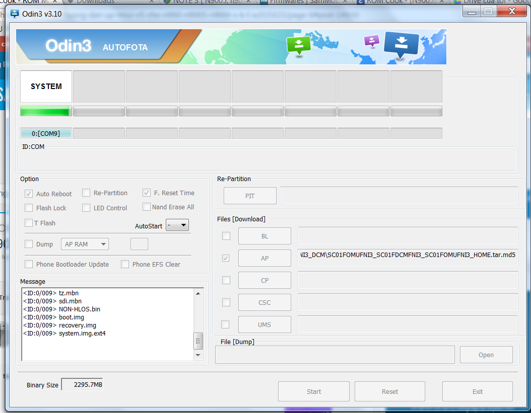Enable the T Flash checkbox
Image resolution: width=531 pixels, height=413 pixels.
click(x=29, y=223)
